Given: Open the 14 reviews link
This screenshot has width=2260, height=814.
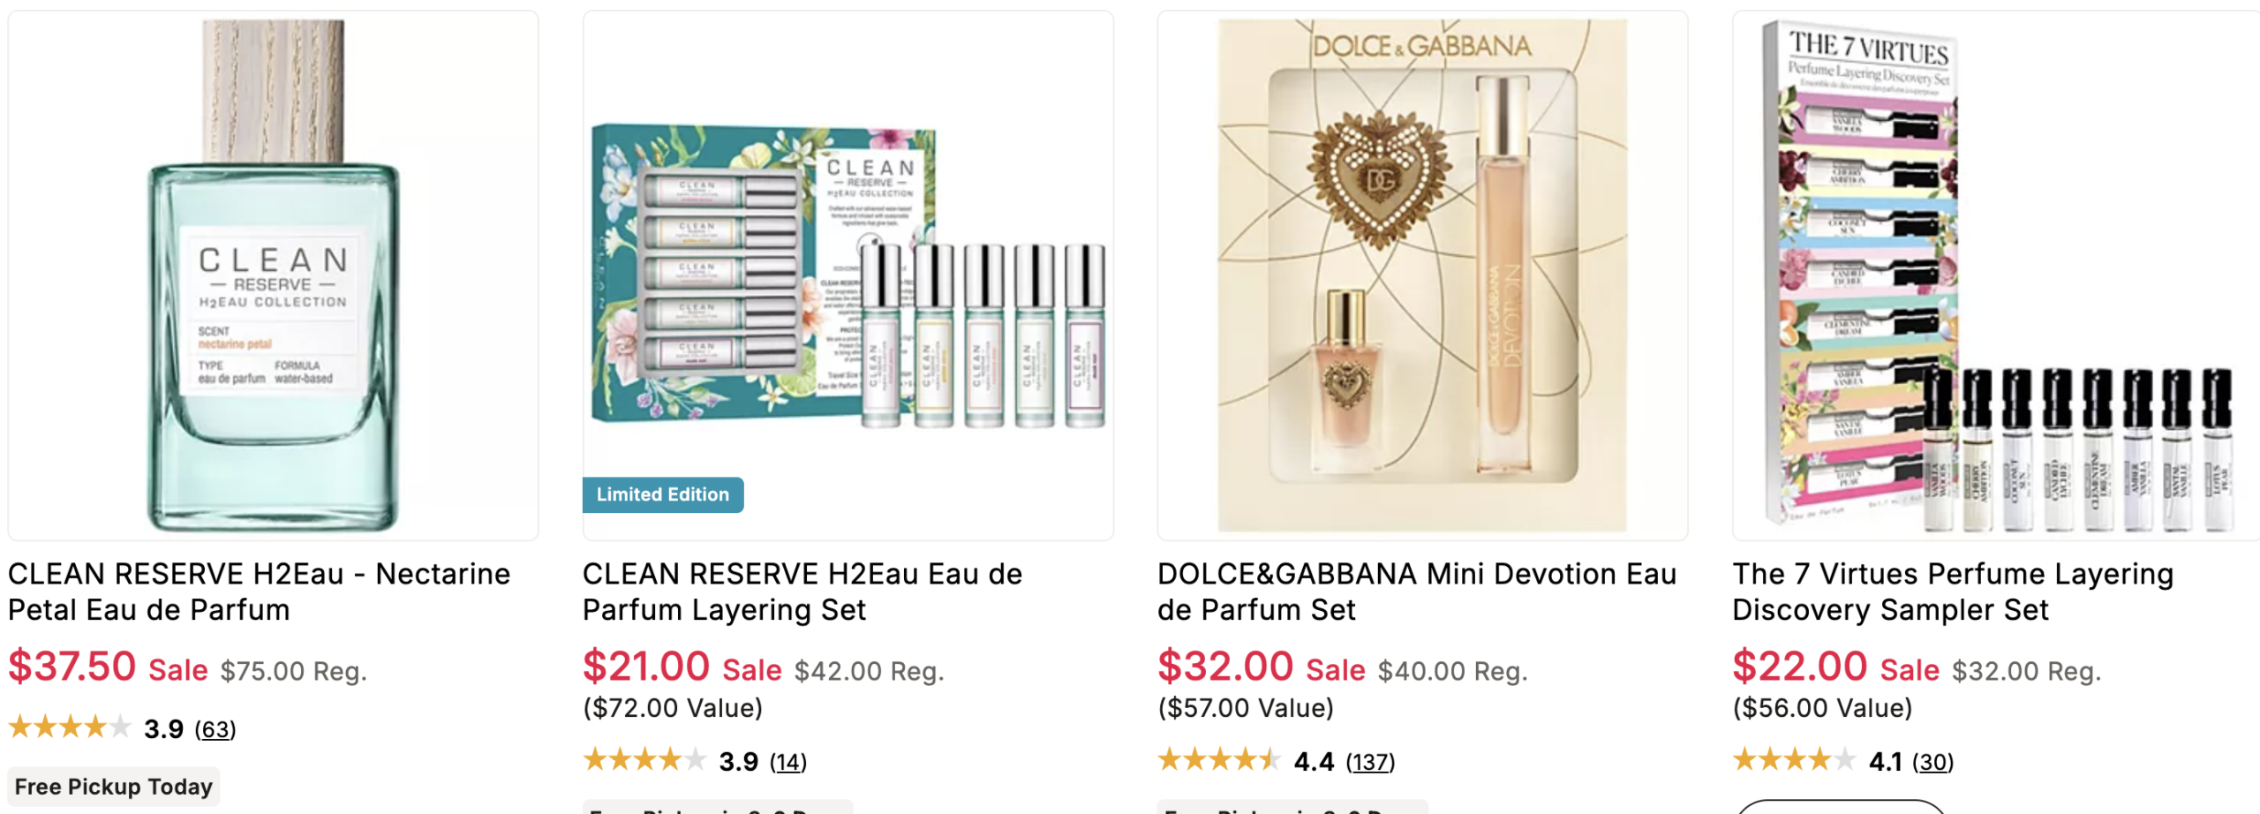Looking at the screenshot, I should coord(788,761).
